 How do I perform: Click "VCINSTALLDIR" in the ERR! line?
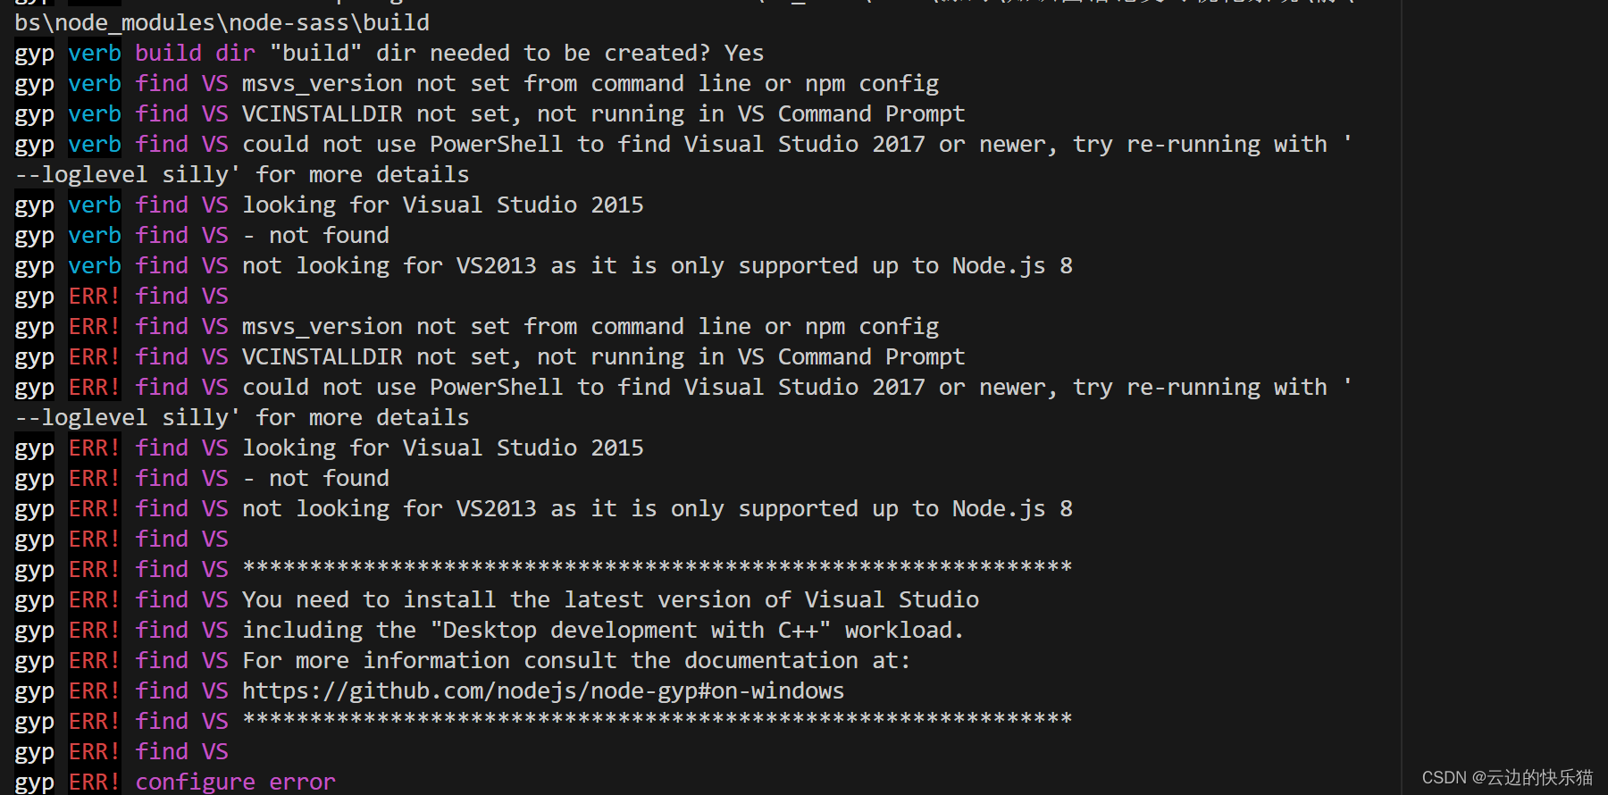322,356
